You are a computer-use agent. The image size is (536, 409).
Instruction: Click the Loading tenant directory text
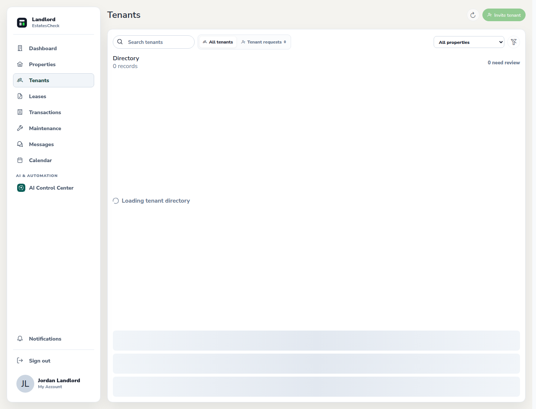[156, 201]
